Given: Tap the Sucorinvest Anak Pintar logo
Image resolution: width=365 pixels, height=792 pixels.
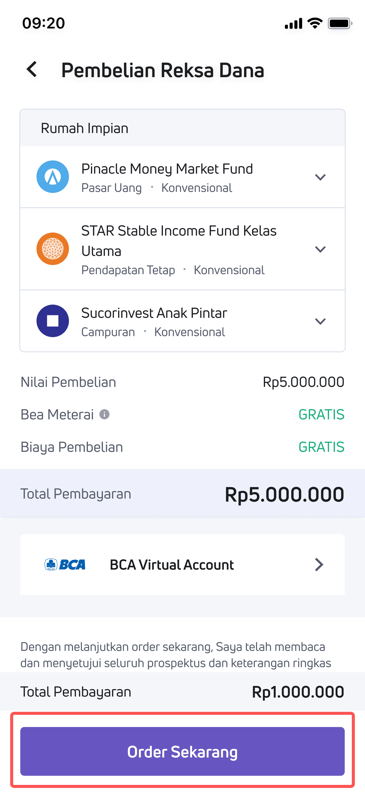Looking at the screenshot, I should [53, 321].
